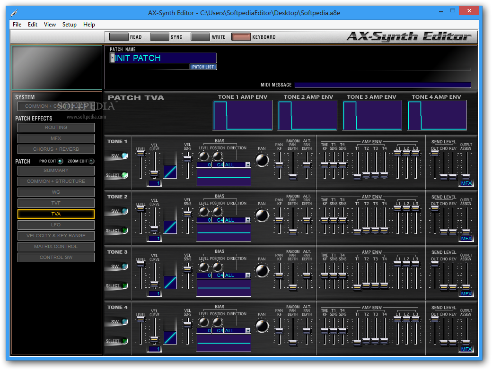Click the Tone 1 PAN knob
492x370 pixels.
[x=262, y=160]
